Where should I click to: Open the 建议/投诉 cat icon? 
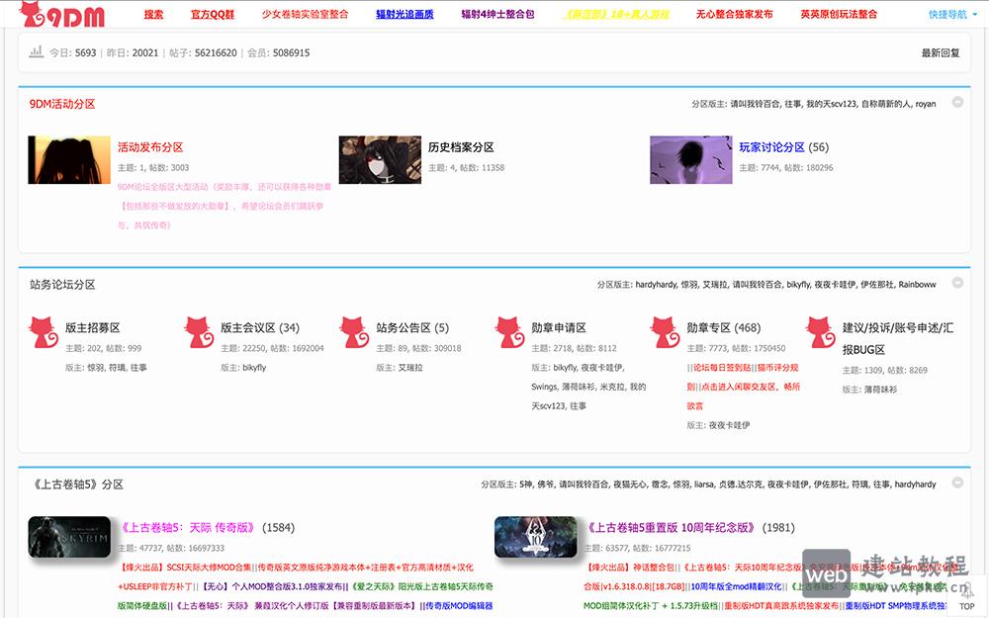click(821, 332)
